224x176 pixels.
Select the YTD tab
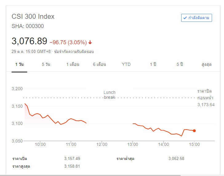tap(126, 64)
